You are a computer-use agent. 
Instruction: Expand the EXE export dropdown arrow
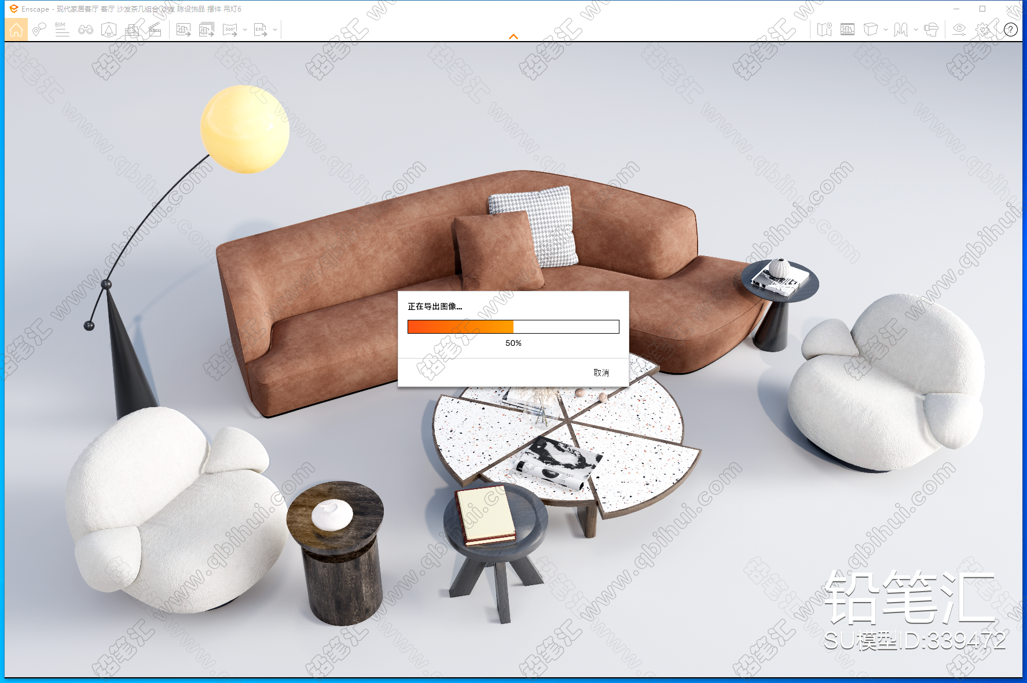click(x=275, y=29)
